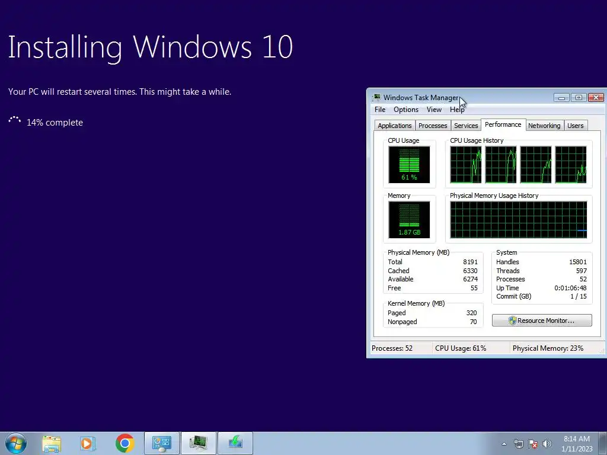Image resolution: width=607 pixels, height=455 pixels.
Task: Click the second CPU Usage History graph
Action: click(x=500, y=165)
